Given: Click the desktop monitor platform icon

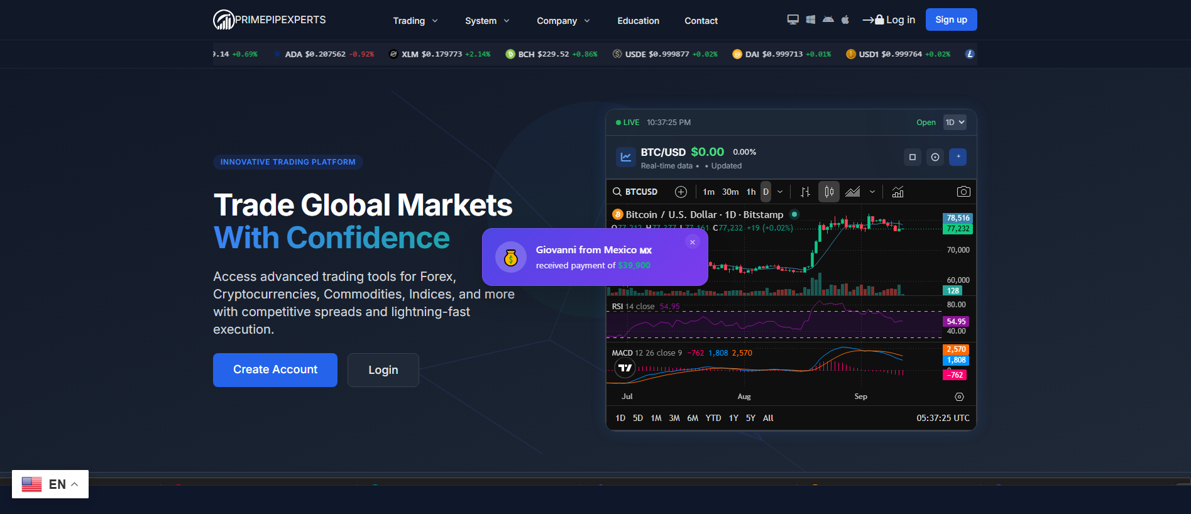Looking at the screenshot, I should [793, 19].
